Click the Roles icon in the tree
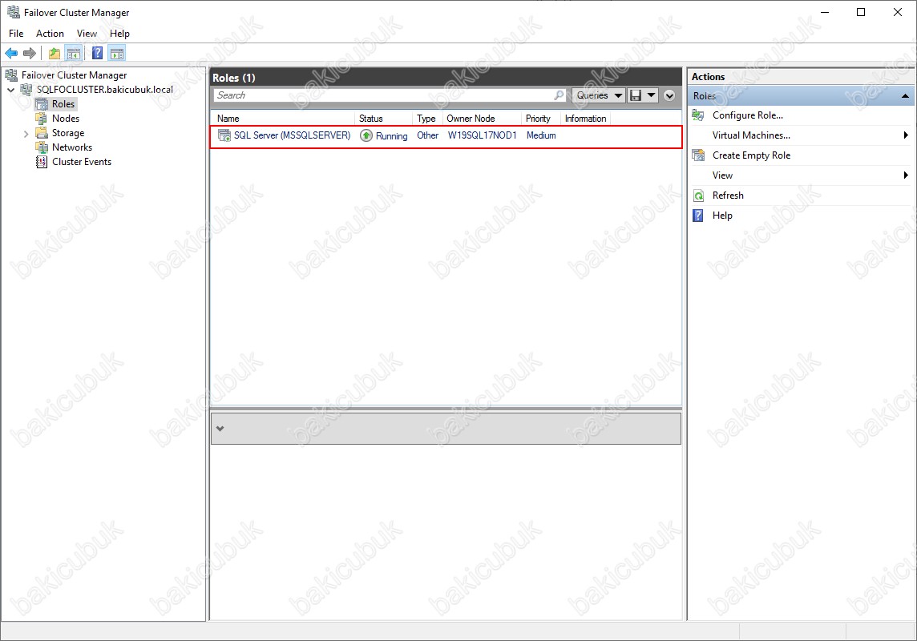The image size is (917, 641). coord(42,104)
